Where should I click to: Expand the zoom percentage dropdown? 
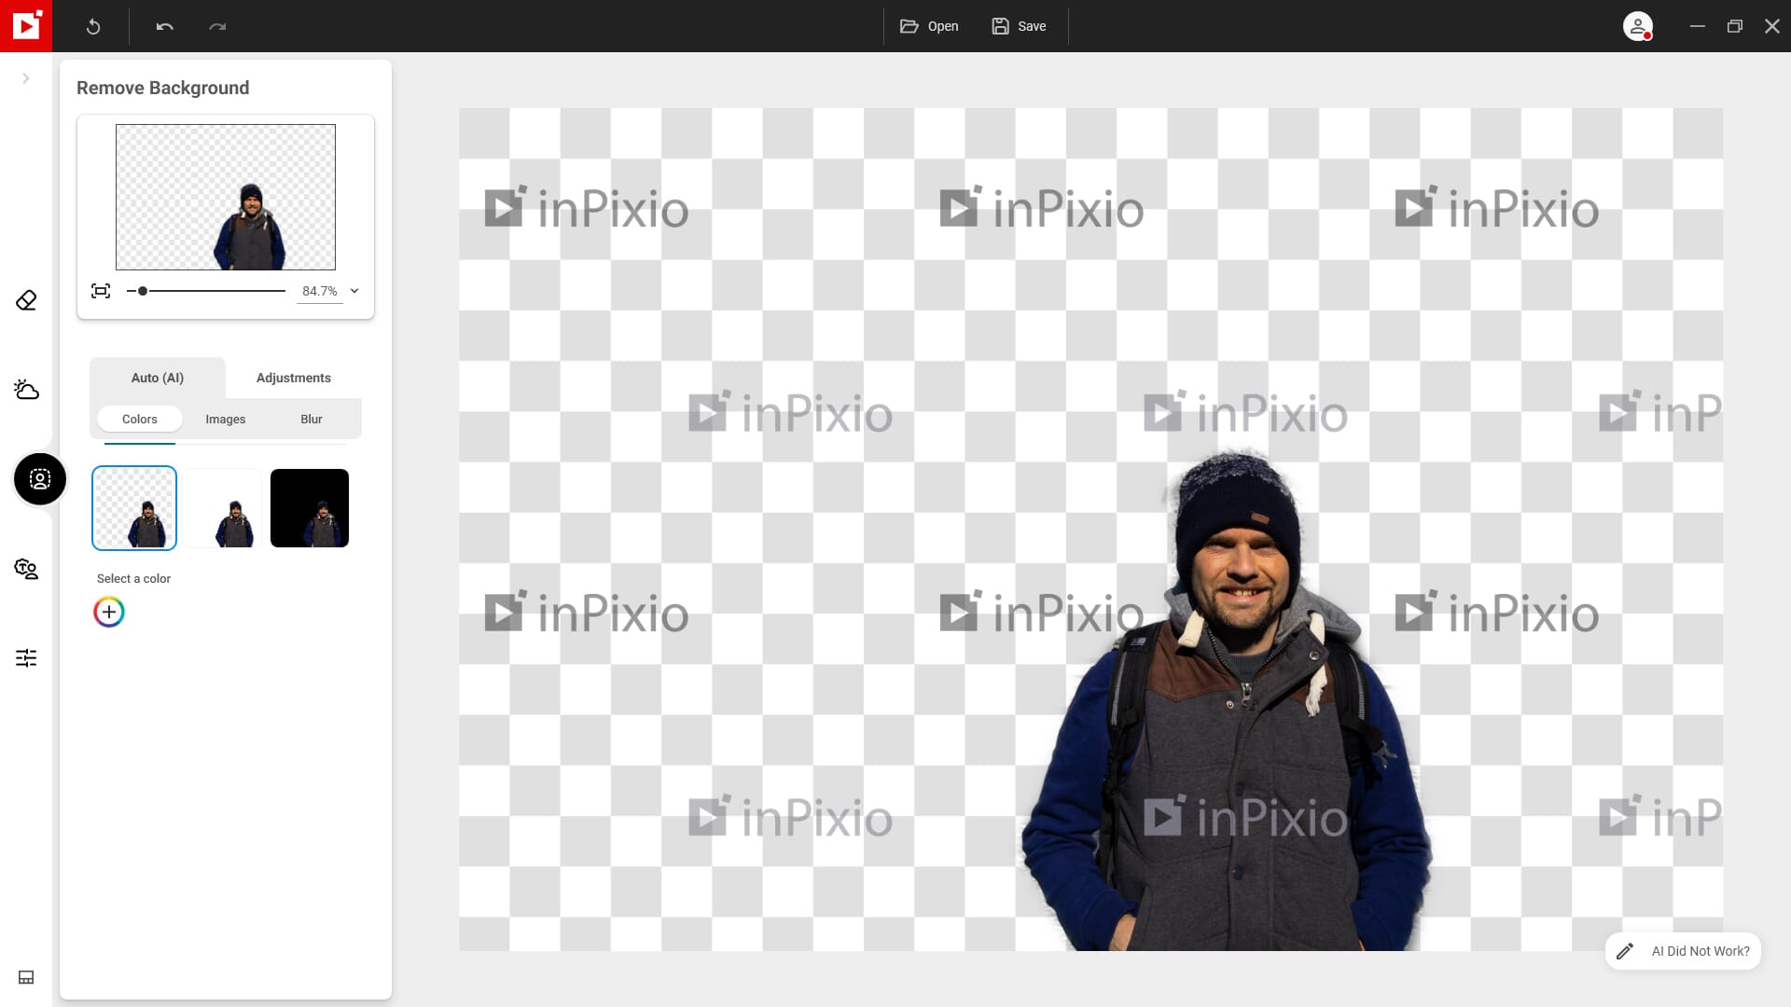click(x=354, y=292)
